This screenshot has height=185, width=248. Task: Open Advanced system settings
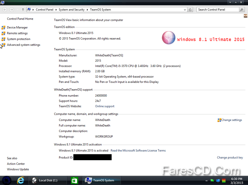pyautogui.click(x=23, y=45)
